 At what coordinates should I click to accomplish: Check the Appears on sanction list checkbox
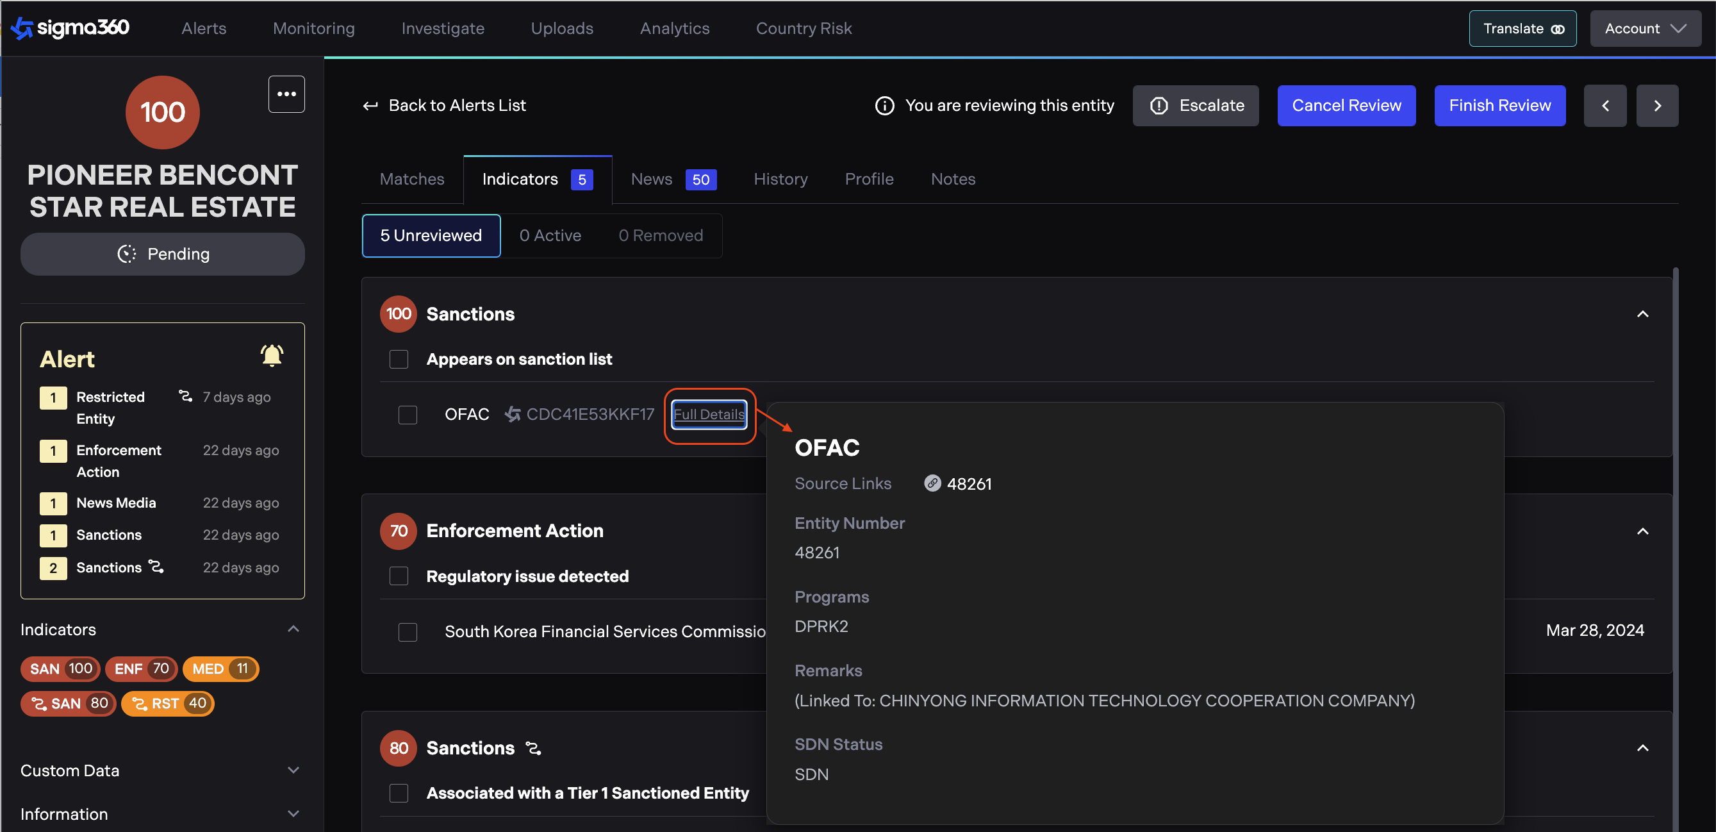click(x=399, y=359)
